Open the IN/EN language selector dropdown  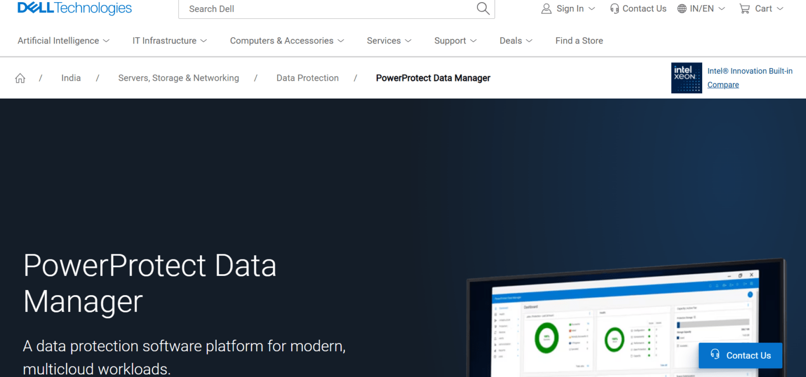click(x=701, y=8)
